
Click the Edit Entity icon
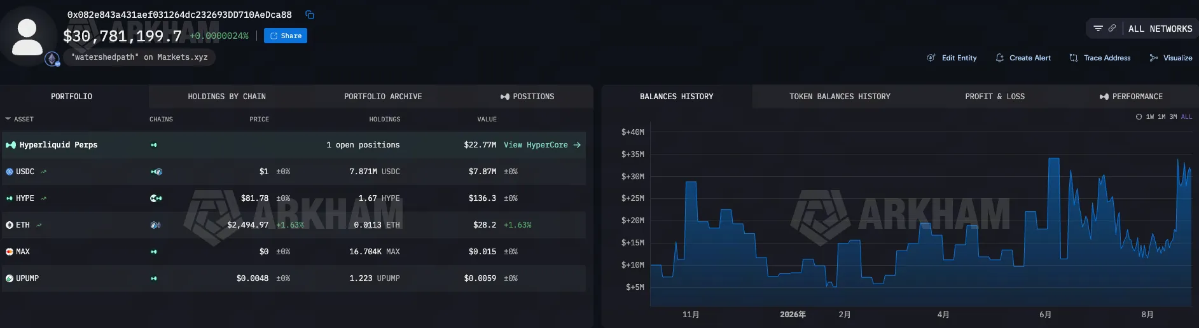[931, 58]
